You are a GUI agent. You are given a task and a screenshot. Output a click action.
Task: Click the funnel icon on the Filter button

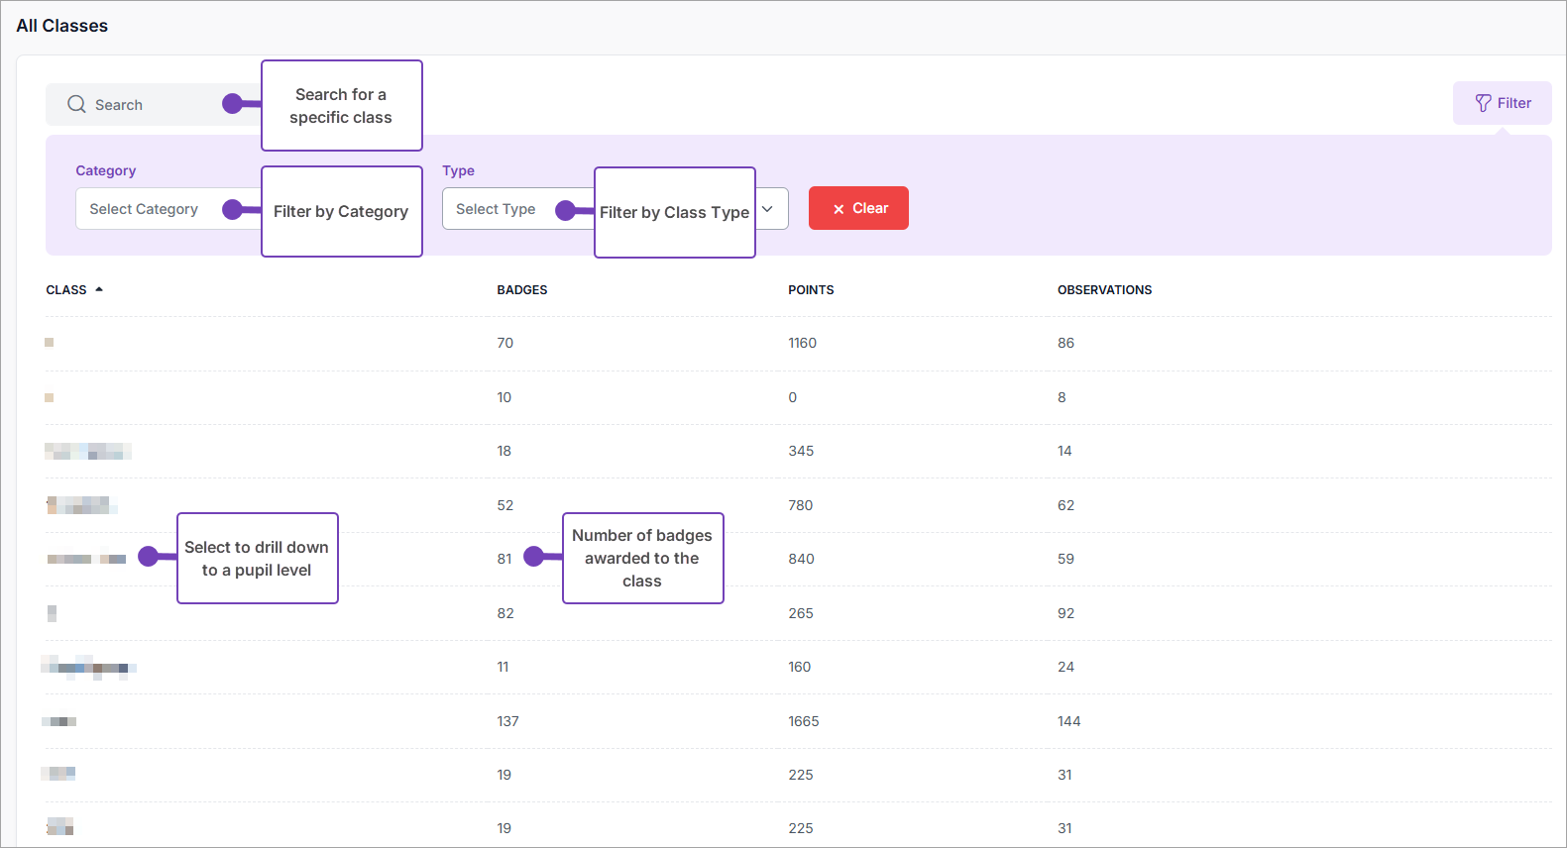click(x=1483, y=103)
